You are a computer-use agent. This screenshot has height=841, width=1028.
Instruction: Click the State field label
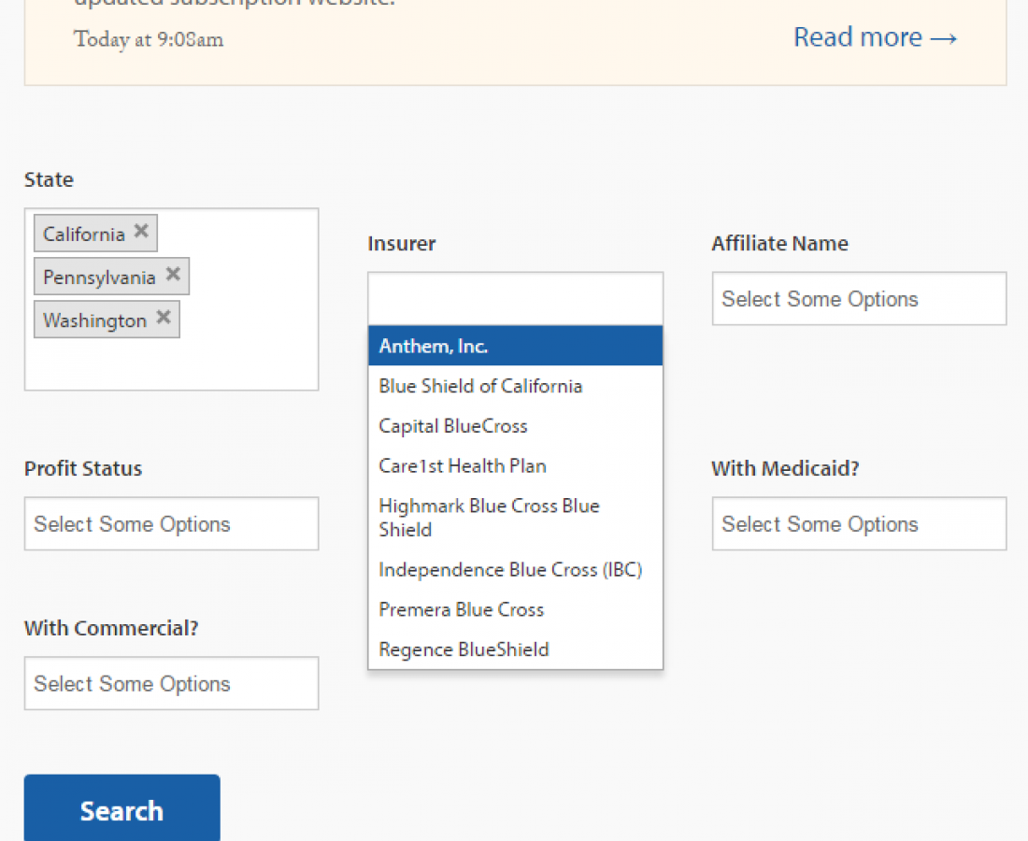[x=50, y=179]
